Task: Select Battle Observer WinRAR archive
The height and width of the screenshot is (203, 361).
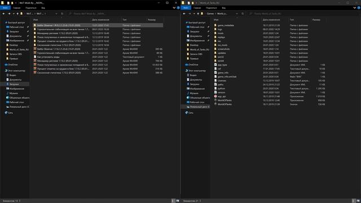Action: (98, 49)
